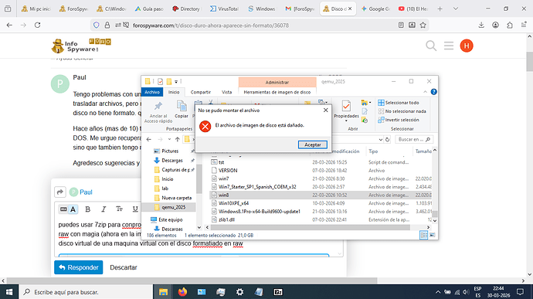The width and height of the screenshot is (533, 299).
Task: Select Herramientas de imagen de disco tab
Action: 277,92
